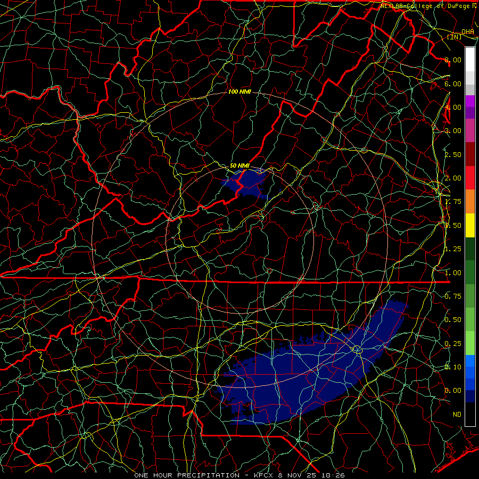Click the '4.00' scale label
Viewport: 479px width, 479px height.
pos(453,107)
